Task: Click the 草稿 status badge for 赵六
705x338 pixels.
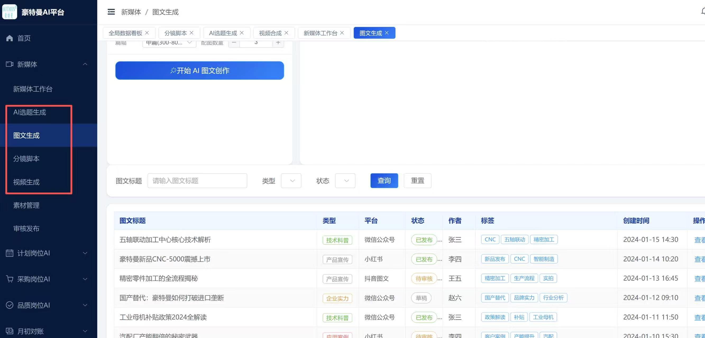Action: (421, 298)
